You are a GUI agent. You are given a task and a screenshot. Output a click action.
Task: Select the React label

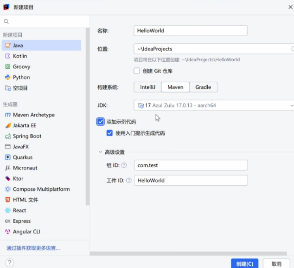pos(19,210)
